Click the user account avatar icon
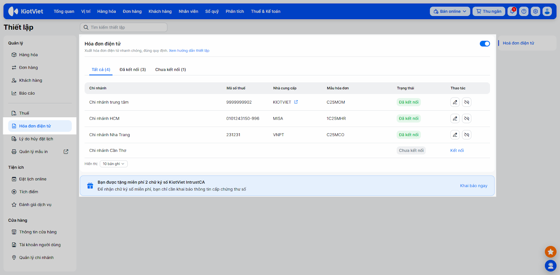Screen dimensions: 560x275 (547, 12)
